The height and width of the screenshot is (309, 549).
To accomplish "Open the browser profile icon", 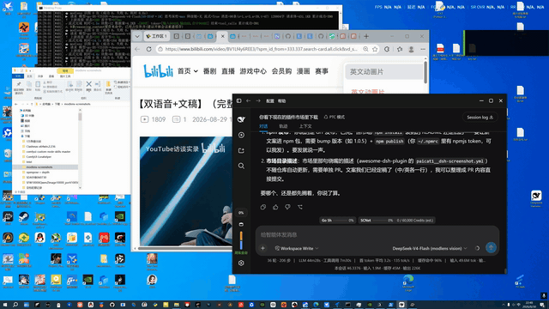I will 412,50.
